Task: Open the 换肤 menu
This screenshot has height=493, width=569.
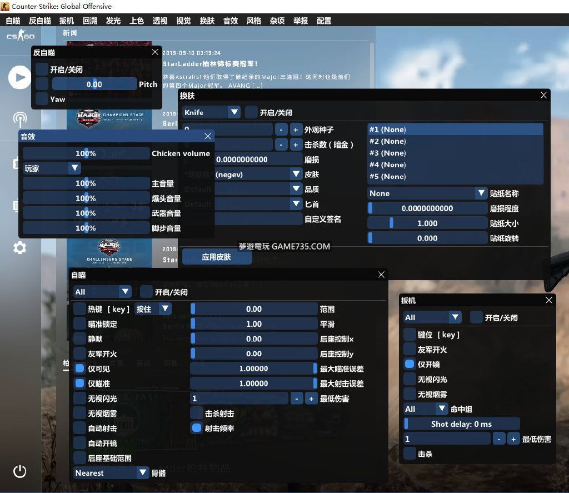Action: 207,21
